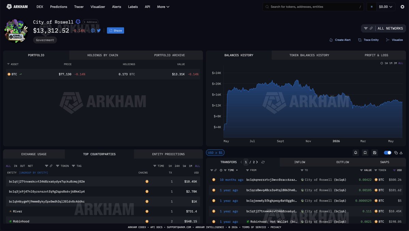Screen dimensions: 409x231
Task: Click the City of Roswell profile image
Action: coord(16,31)
